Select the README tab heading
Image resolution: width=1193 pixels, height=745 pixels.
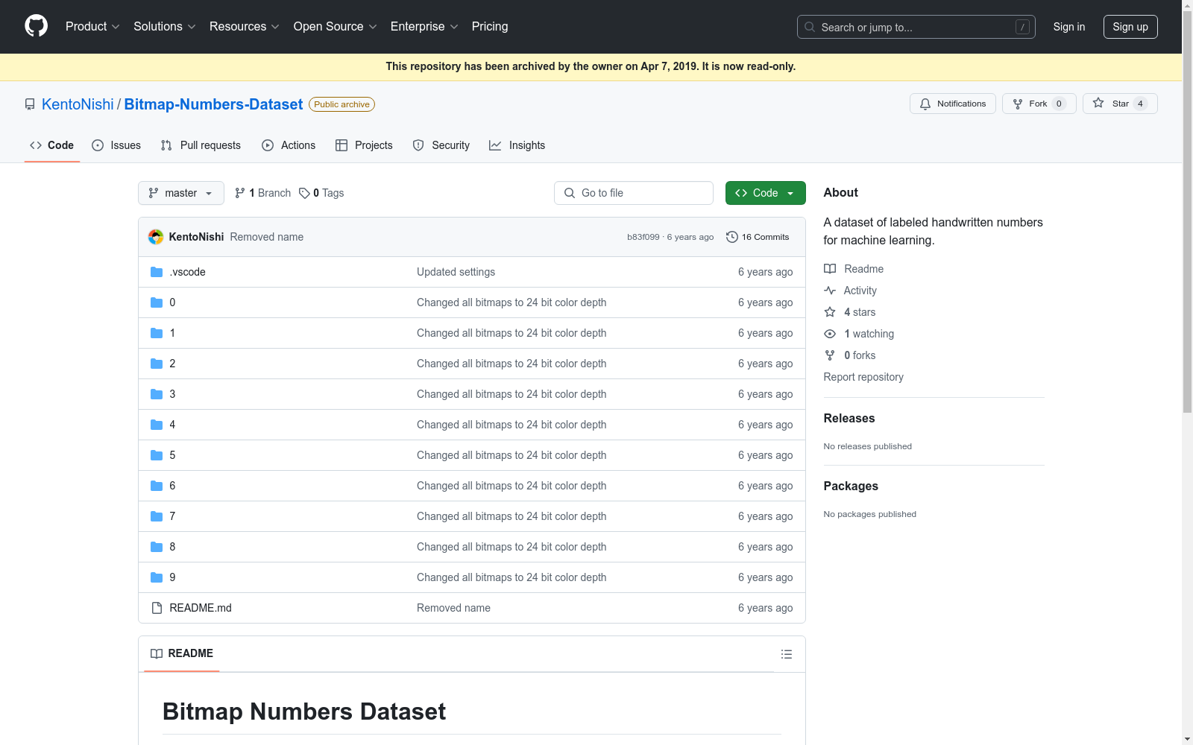pos(182,653)
